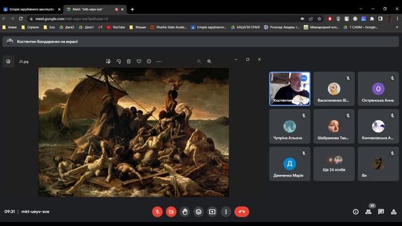
Task: Show the participants list icon
Action: click(x=369, y=212)
